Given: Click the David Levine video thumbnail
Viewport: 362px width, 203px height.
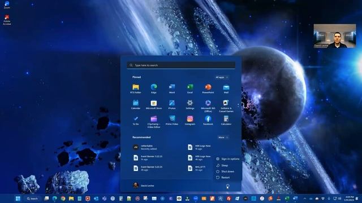Looking at the screenshot, I should 335,36.
